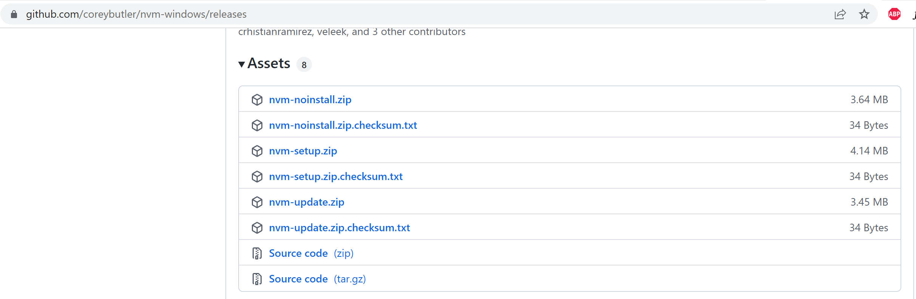This screenshot has height=299, width=916.
Task: Download nvm-update.zip
Action: point(307,202)
